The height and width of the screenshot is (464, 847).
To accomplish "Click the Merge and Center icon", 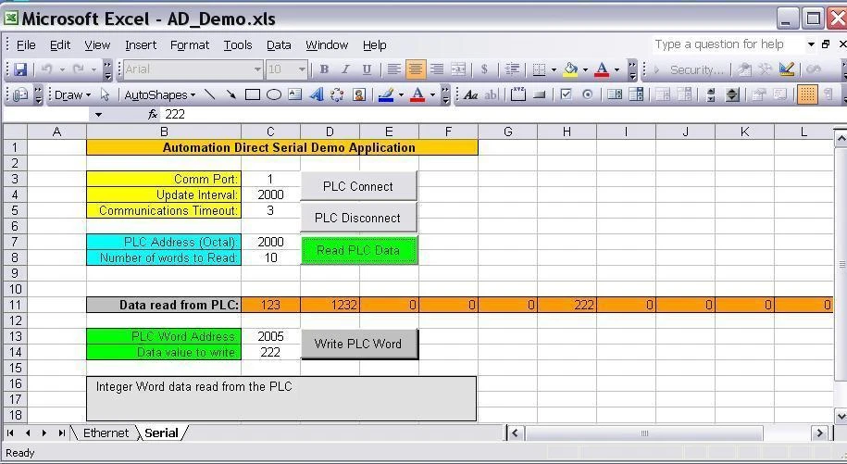I will click(x=458, y=69).
